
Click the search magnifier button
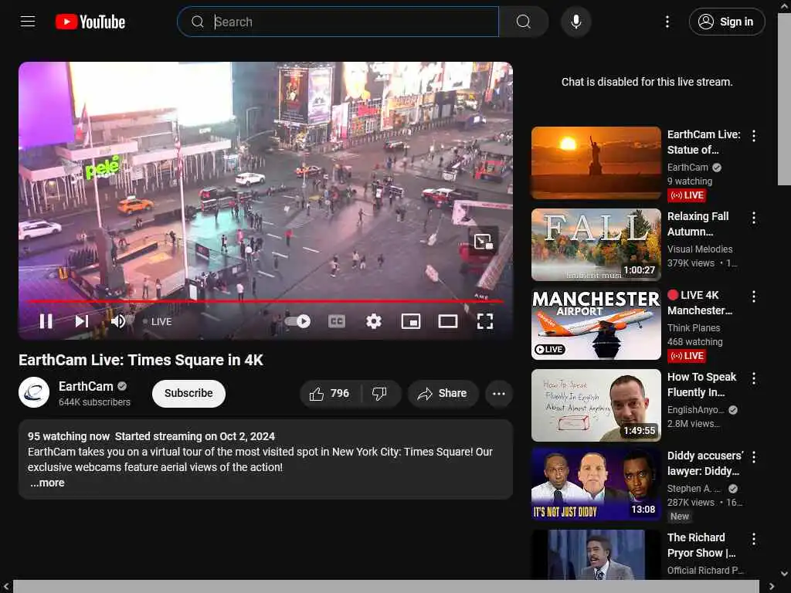[x=524, y=22]
